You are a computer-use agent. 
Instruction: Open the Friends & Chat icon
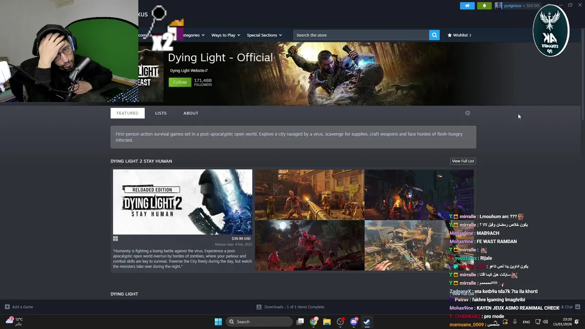click(577, 307)
